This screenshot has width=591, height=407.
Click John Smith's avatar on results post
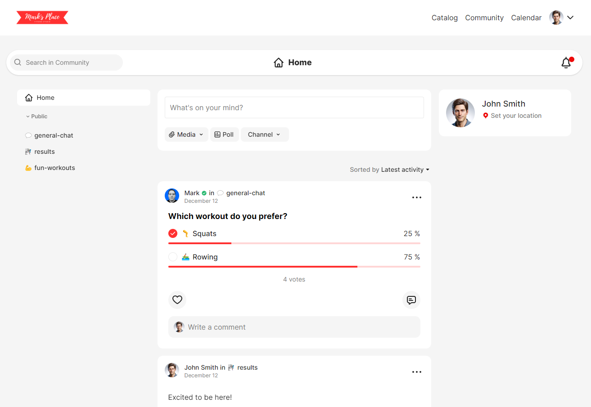coord(172,370)
